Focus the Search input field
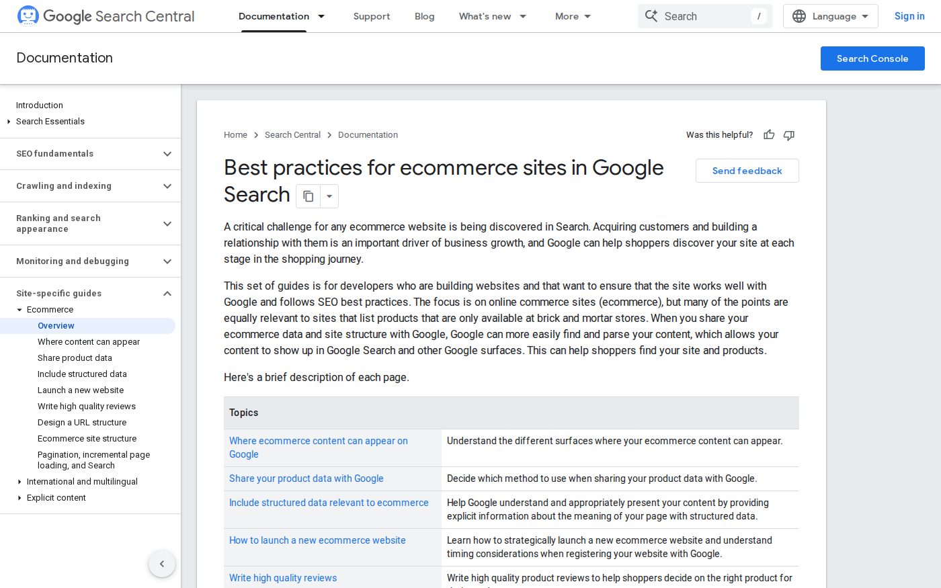 click(706, 16)
